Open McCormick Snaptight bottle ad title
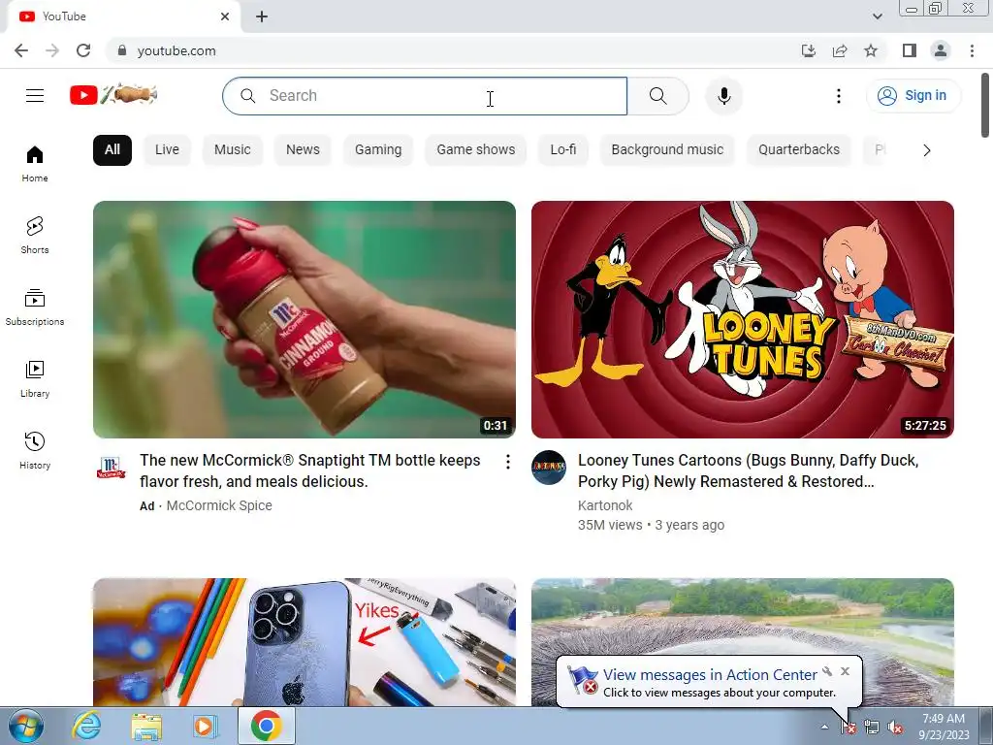 (x=310, y=470)
